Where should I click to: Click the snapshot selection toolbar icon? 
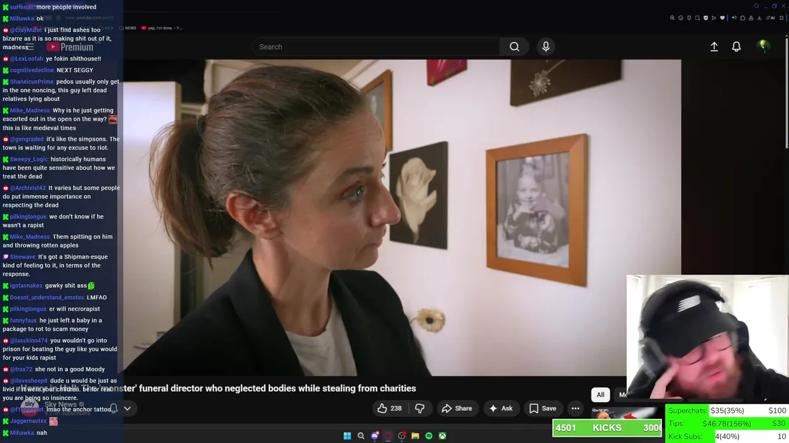[x=697, y=18]
